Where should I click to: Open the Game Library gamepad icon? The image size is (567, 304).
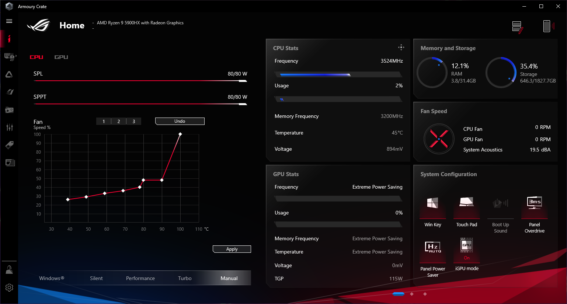[x=9, y=110]
